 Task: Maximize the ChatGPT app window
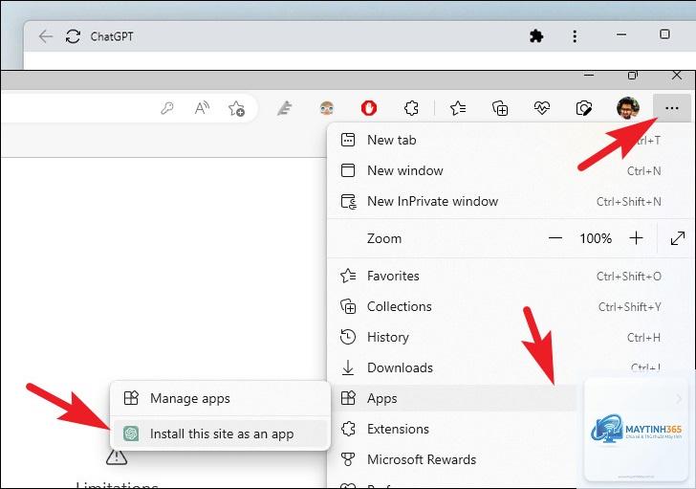tap(664, 34)
